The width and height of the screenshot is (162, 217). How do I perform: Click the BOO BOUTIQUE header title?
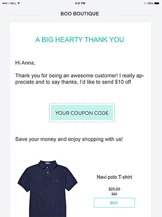pos(80,14)
